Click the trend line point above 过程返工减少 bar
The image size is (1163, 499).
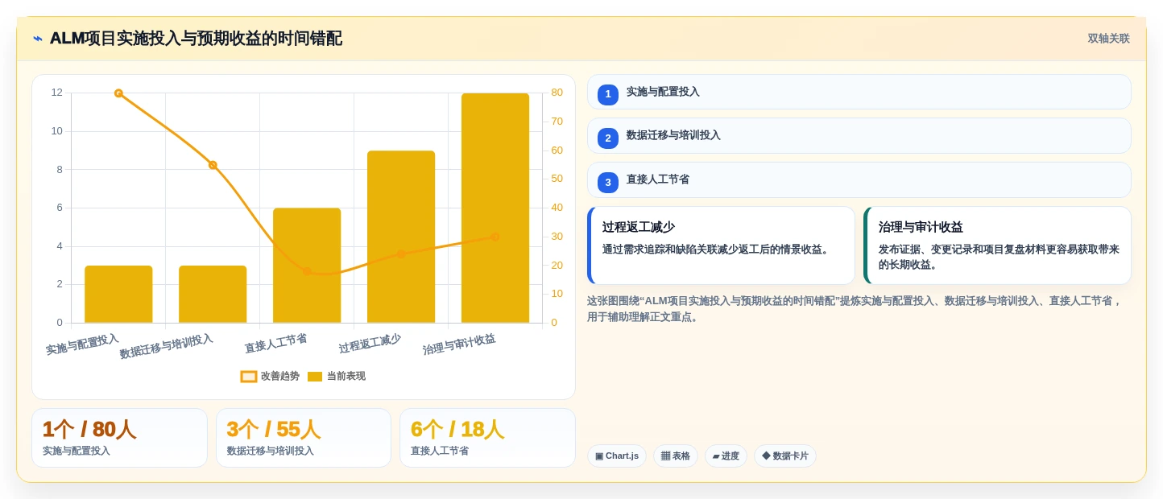point(401,254)
